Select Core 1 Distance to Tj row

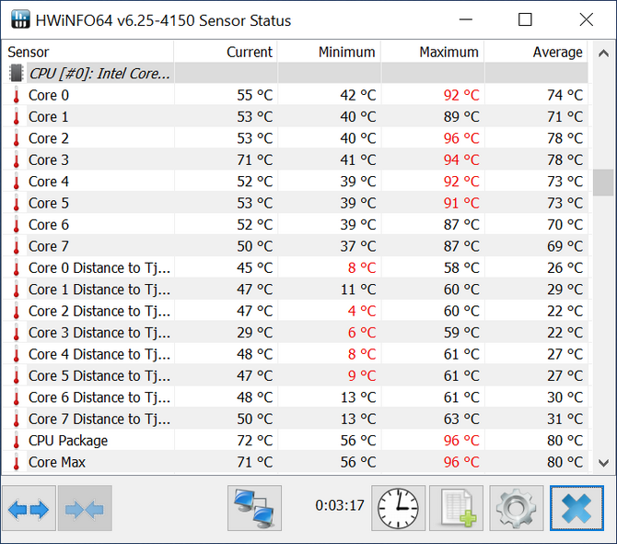(296, 290)
